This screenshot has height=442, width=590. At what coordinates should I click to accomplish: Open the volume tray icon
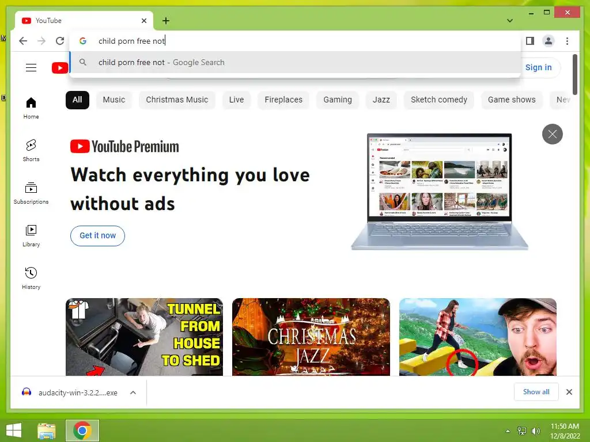click(535, 431)
